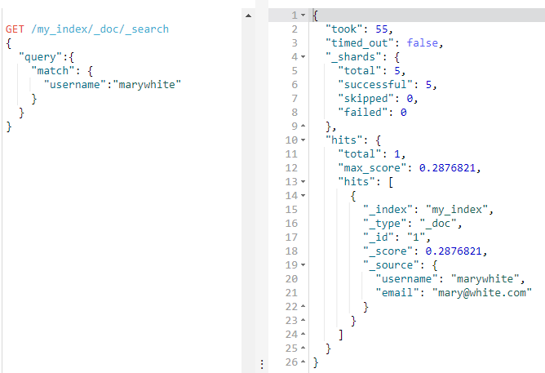Click the "total": 5 line under _shards

click(x=372, y=71)
